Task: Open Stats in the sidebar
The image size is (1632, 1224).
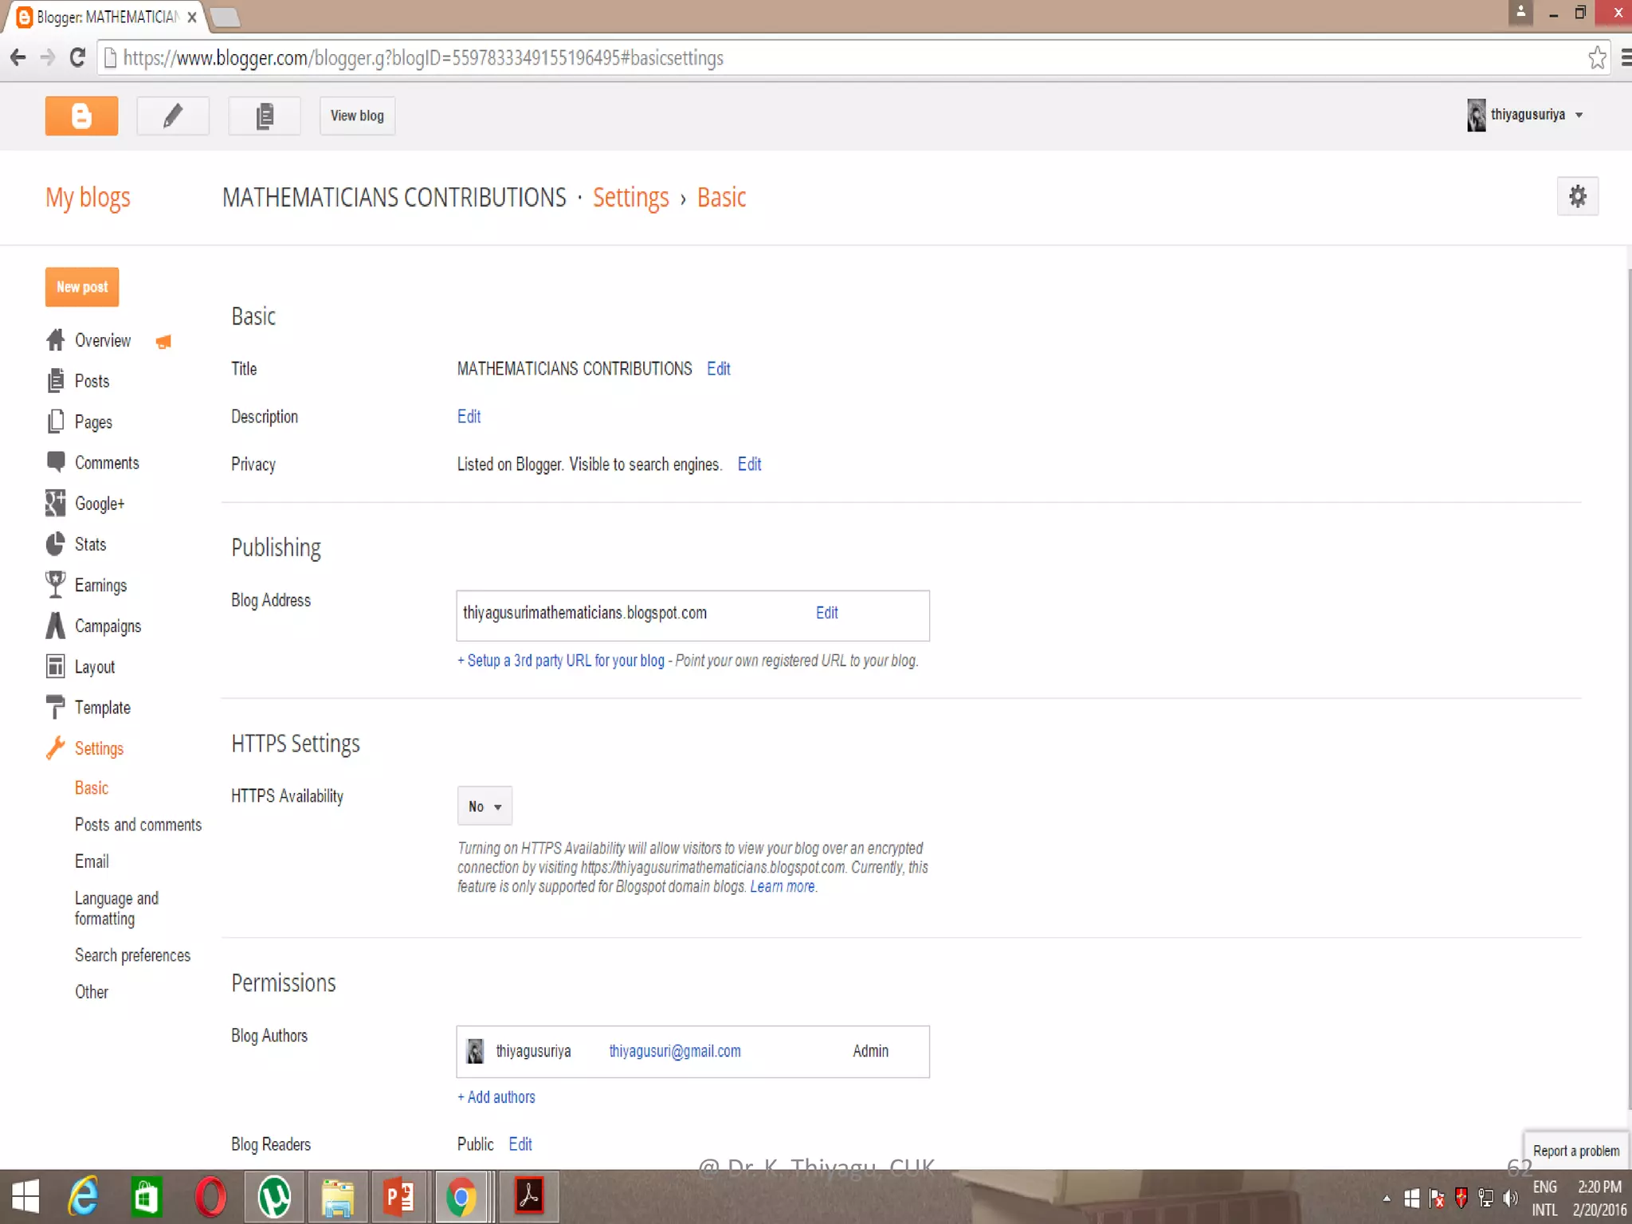Action: pos(90,544)
